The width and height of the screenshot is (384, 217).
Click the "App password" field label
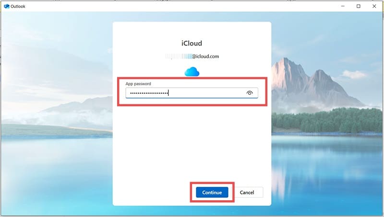click(138, 84)
